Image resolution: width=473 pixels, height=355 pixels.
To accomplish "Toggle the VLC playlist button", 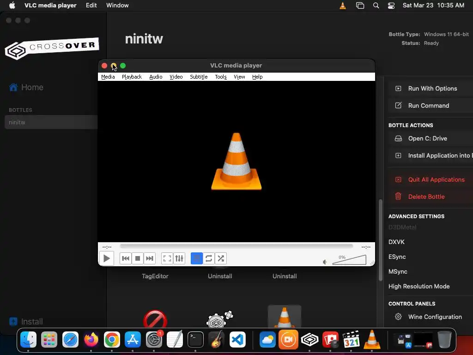I will click(197, 258).
